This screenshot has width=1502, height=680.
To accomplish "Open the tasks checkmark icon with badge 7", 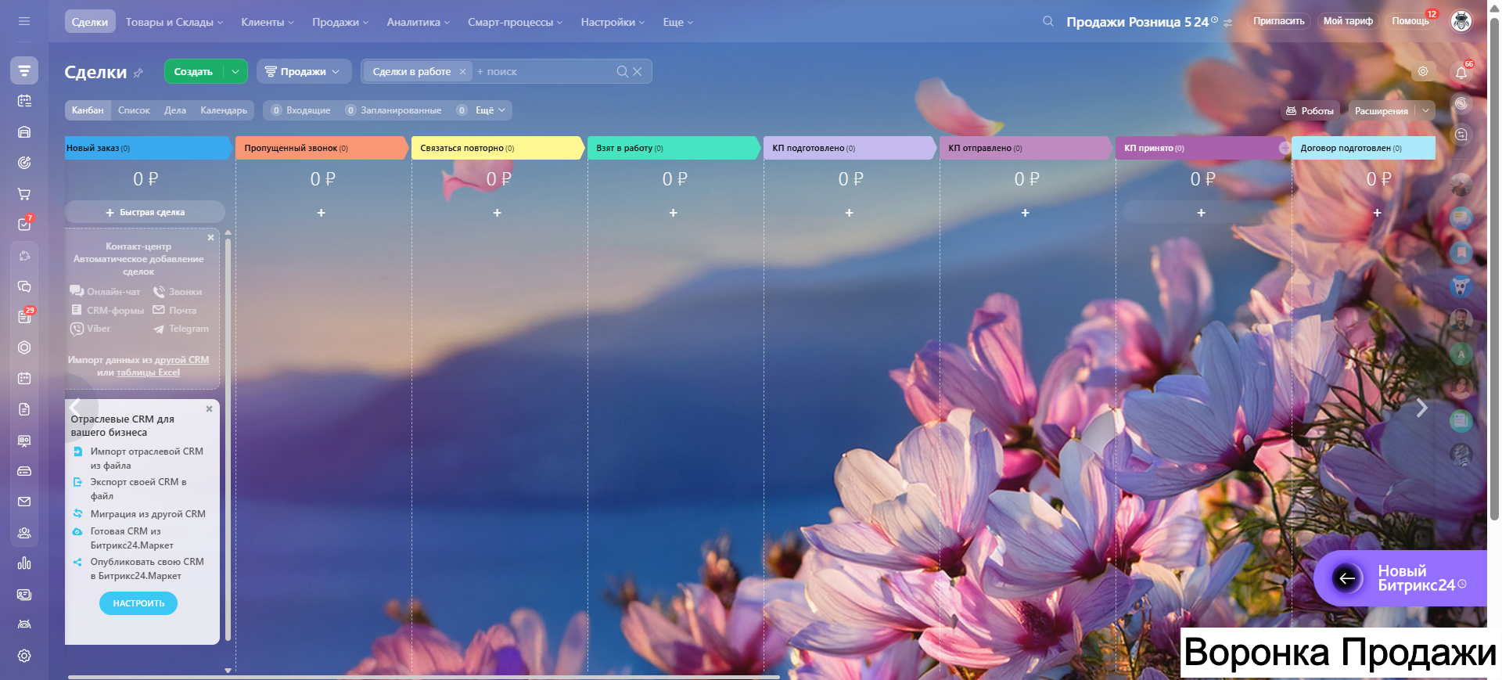I will click(24, 225).
